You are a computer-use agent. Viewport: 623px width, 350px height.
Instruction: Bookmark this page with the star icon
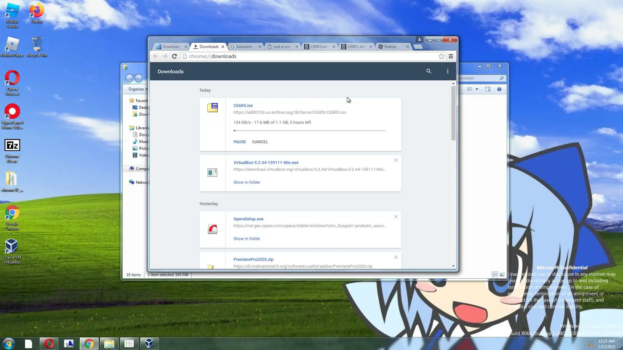pos(441,56)
